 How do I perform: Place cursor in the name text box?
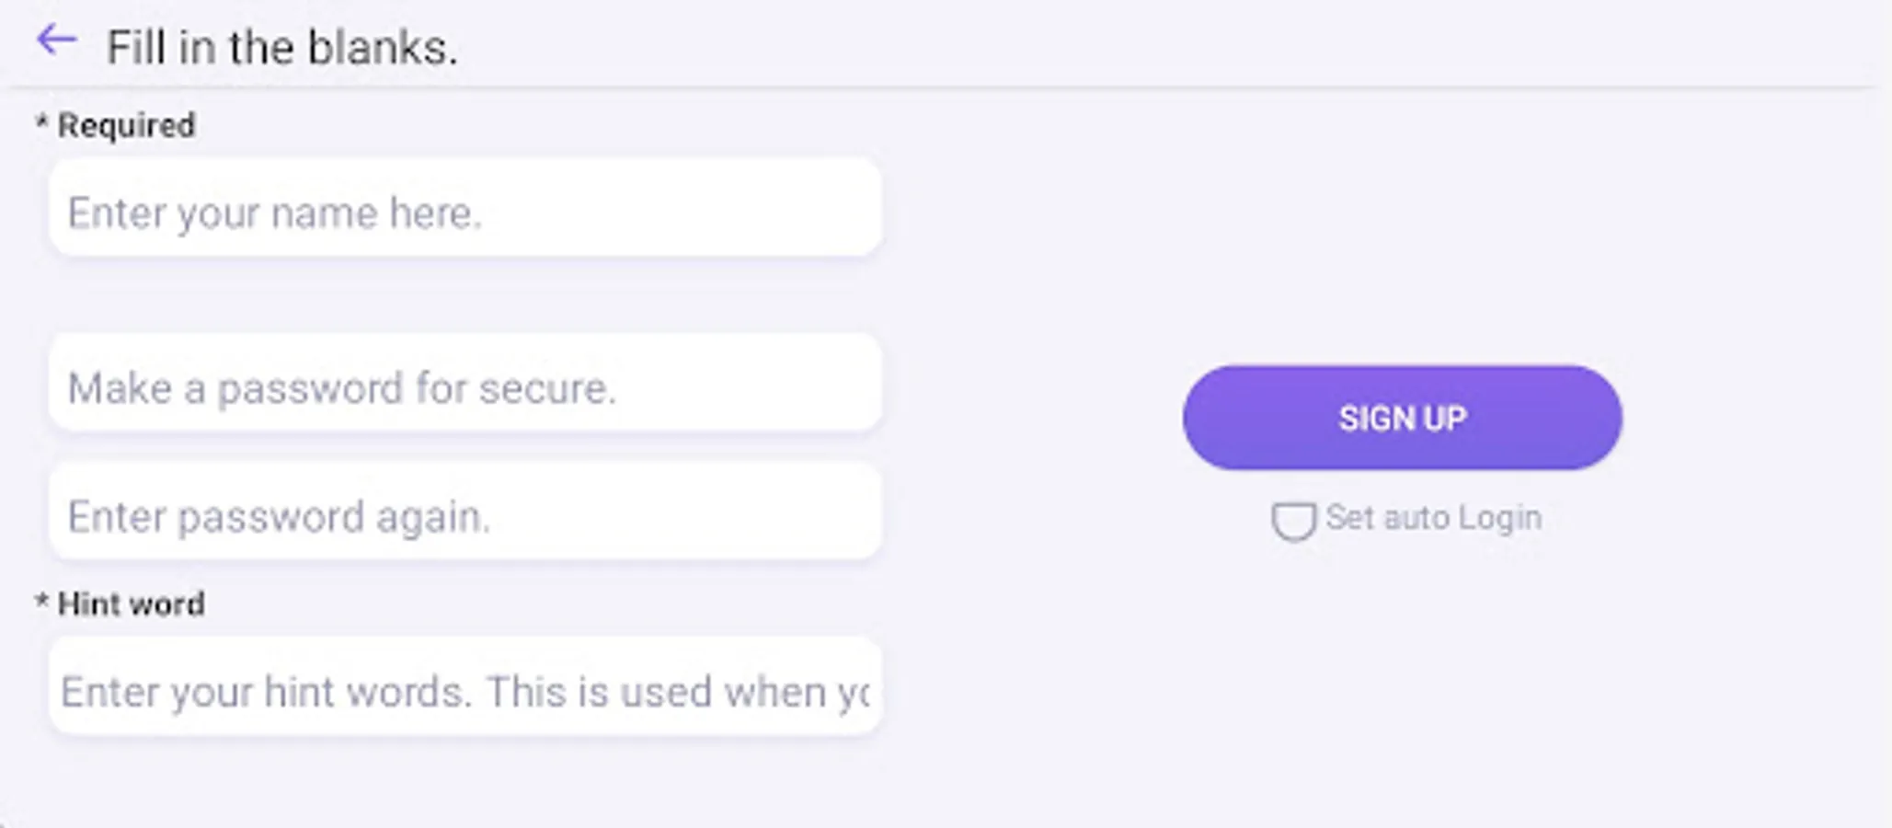[x=465, y=211]
